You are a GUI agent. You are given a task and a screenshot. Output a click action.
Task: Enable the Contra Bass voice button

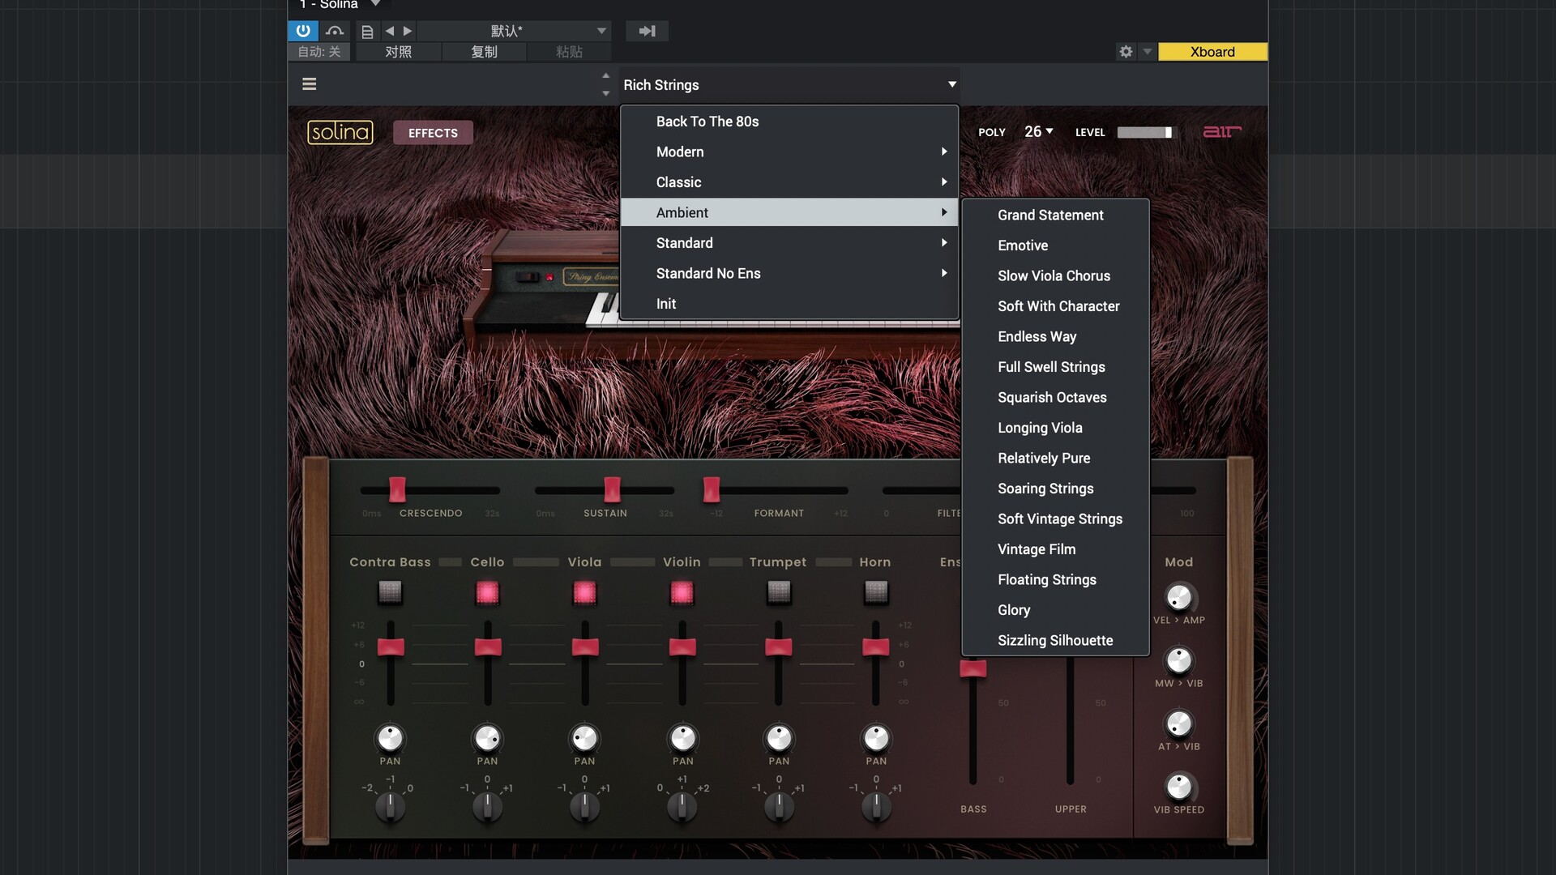point(390,593)
